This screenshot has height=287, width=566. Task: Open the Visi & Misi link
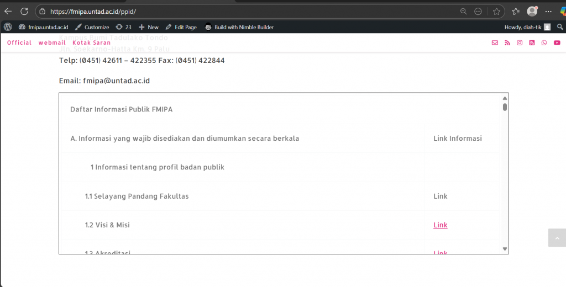[440, 225]
